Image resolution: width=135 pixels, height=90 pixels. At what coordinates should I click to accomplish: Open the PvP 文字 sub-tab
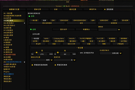[100, 38]
